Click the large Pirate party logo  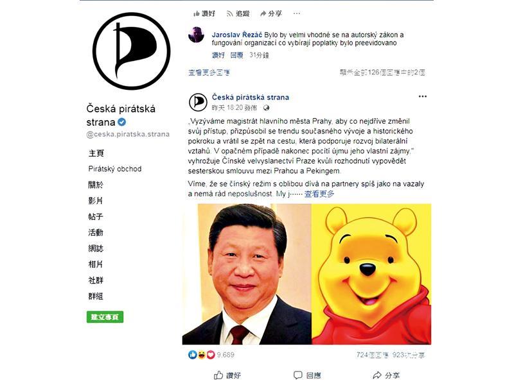132,51
